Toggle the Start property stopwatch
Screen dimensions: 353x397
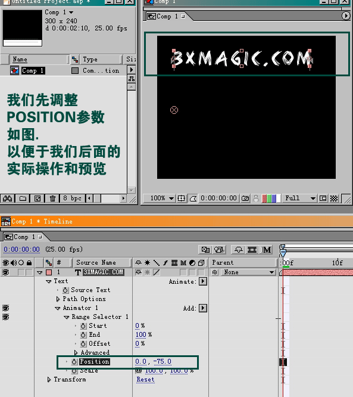[83, 326]
